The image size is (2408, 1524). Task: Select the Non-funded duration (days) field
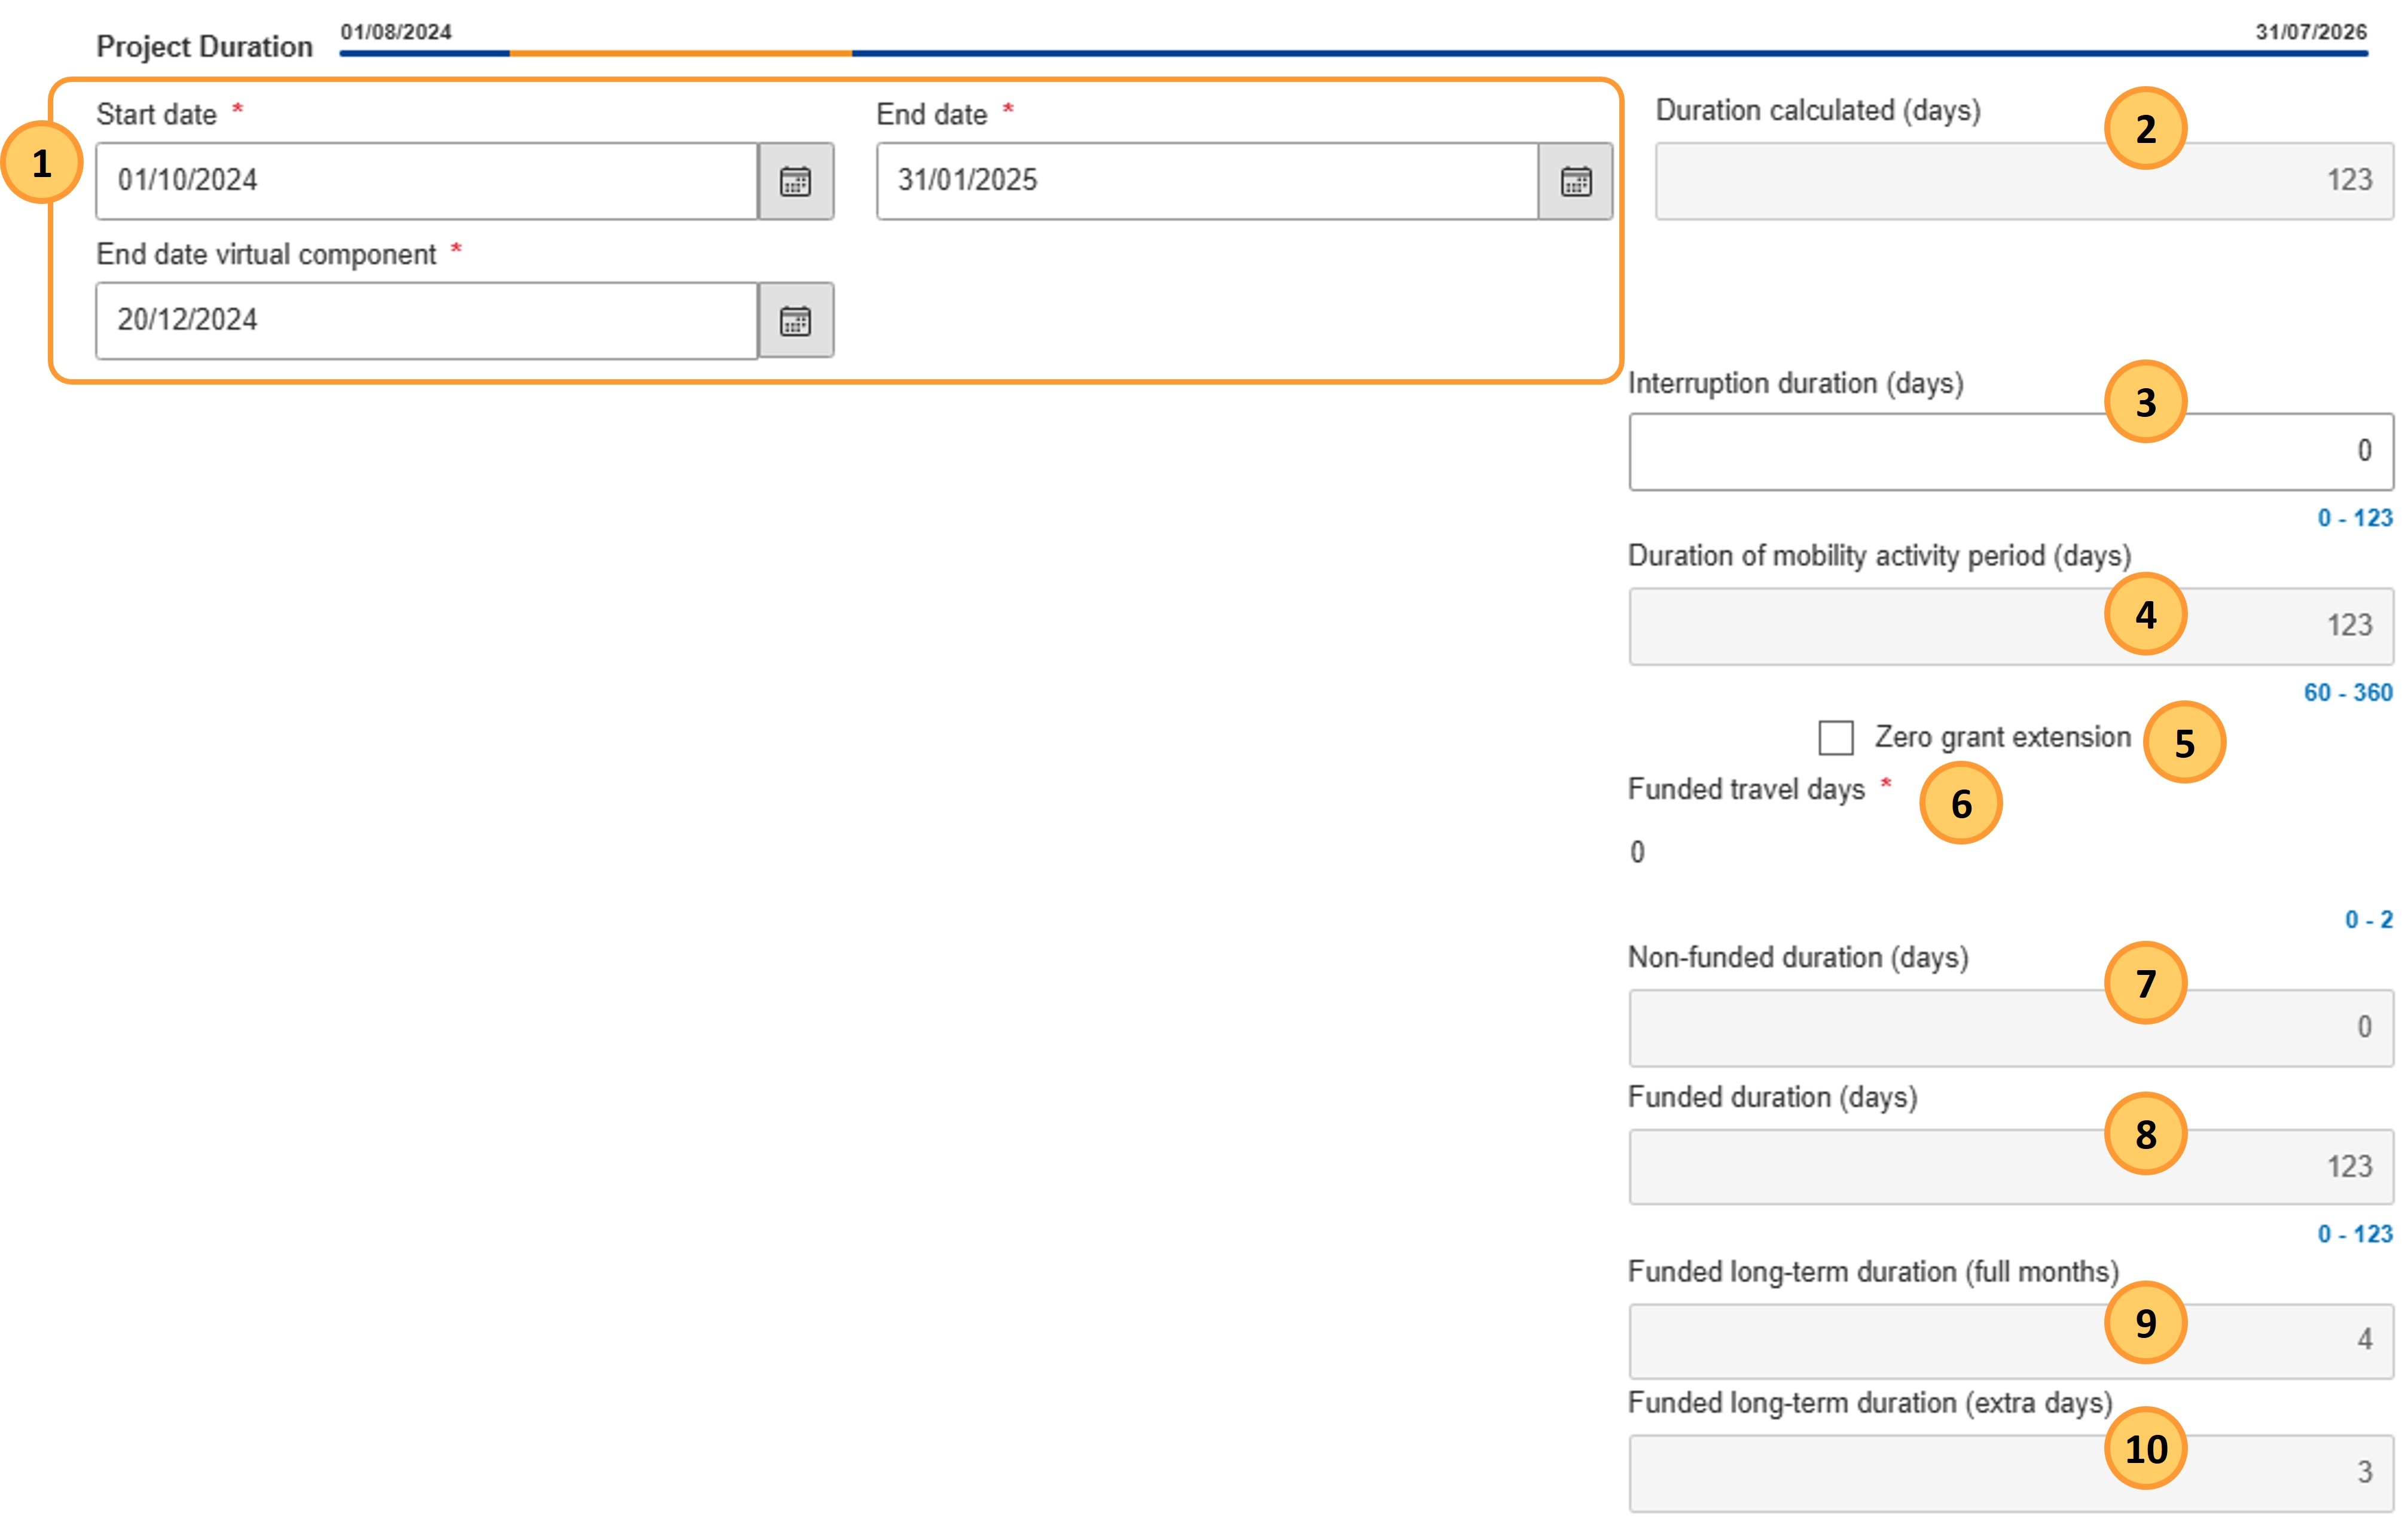(x=2011, y=1028)
